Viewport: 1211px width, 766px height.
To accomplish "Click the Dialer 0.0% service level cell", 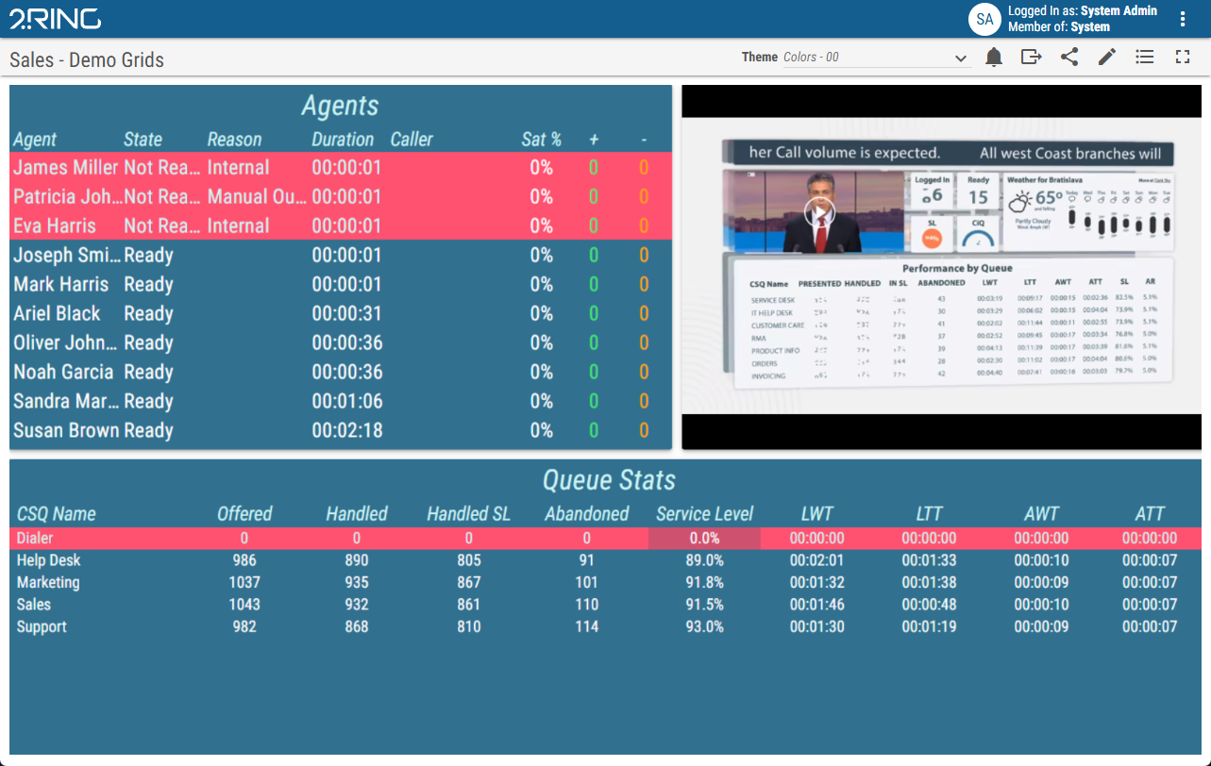I will click(704, 539).
